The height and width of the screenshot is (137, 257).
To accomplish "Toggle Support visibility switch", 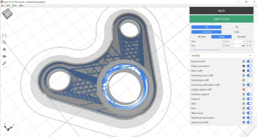I will [x=249, y=99].
